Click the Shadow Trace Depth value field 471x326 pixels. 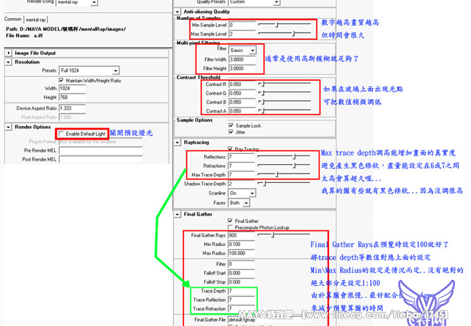tap(242, 184)
